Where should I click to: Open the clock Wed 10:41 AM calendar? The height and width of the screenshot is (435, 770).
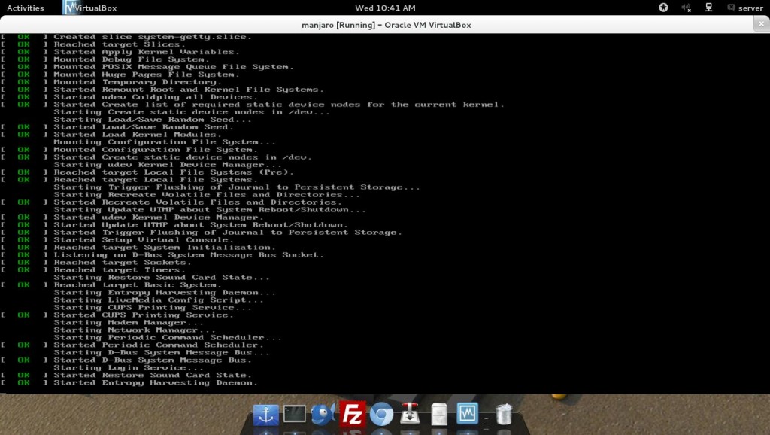[385, 8]
